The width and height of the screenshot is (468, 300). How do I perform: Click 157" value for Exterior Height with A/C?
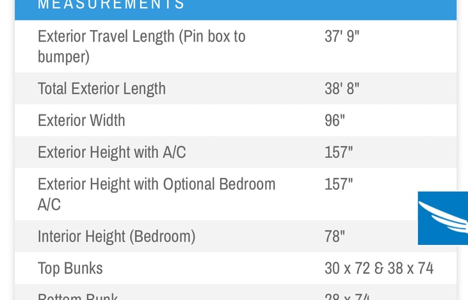click(339, 152)
